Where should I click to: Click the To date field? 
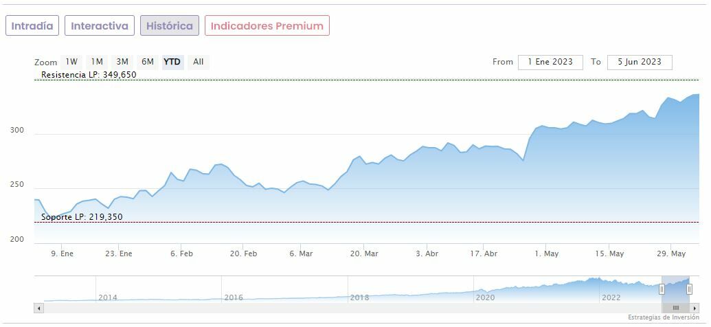(x=639, y=62)
